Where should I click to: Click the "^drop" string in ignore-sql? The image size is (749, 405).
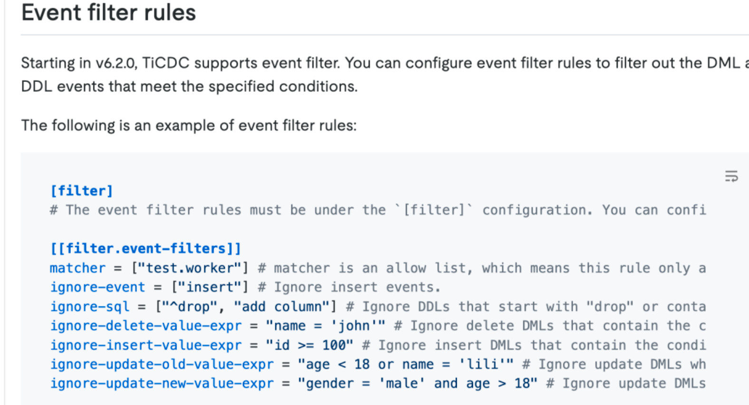[190, 307]
